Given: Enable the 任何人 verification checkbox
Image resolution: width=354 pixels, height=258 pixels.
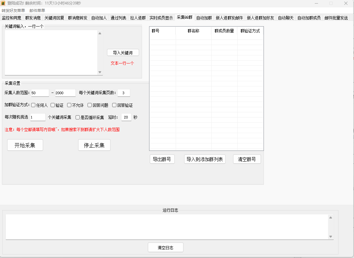Looking at the screenshot, I should point(33,105).
